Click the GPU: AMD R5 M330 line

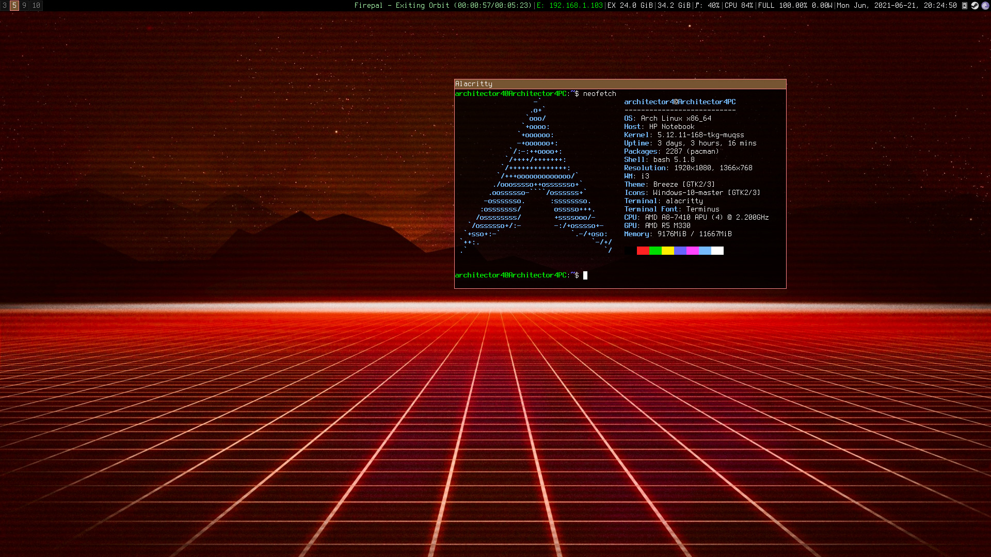[657, 226]
